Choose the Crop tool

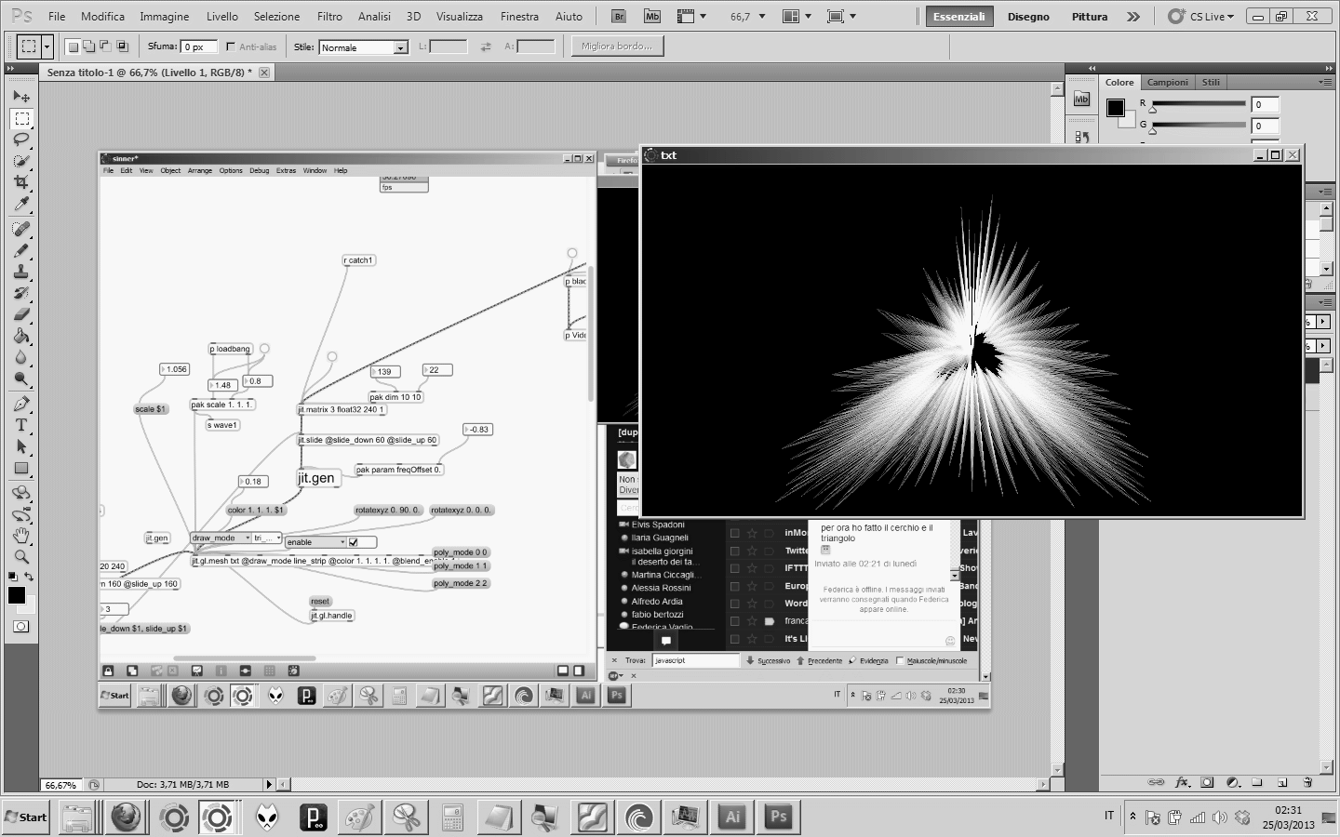click(21, 182)
